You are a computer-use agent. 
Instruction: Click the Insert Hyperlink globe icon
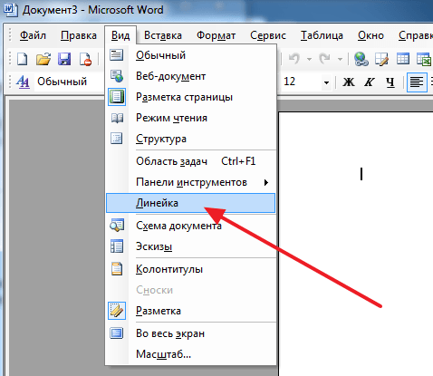(x=361, y=59)
